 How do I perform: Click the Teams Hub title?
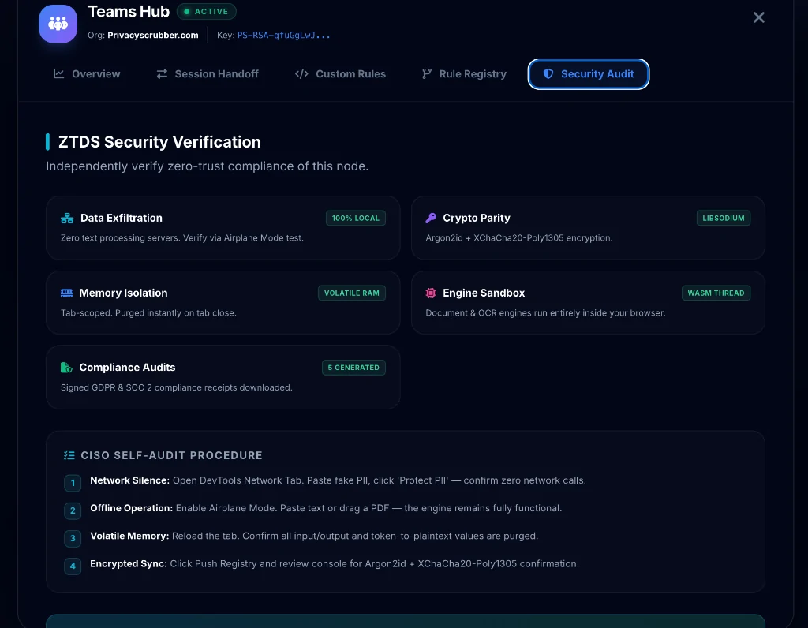[129, 11]
